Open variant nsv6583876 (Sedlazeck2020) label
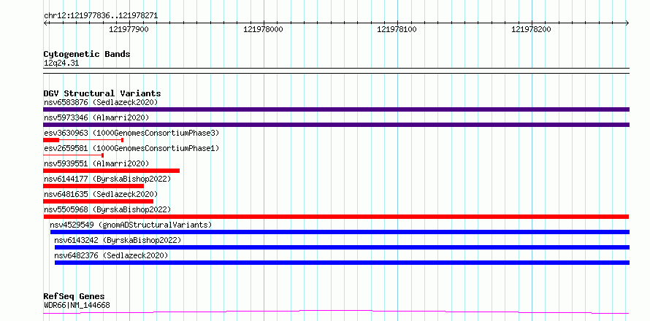The height and width of the screenshot is (321, 650). tap(101, 102)
